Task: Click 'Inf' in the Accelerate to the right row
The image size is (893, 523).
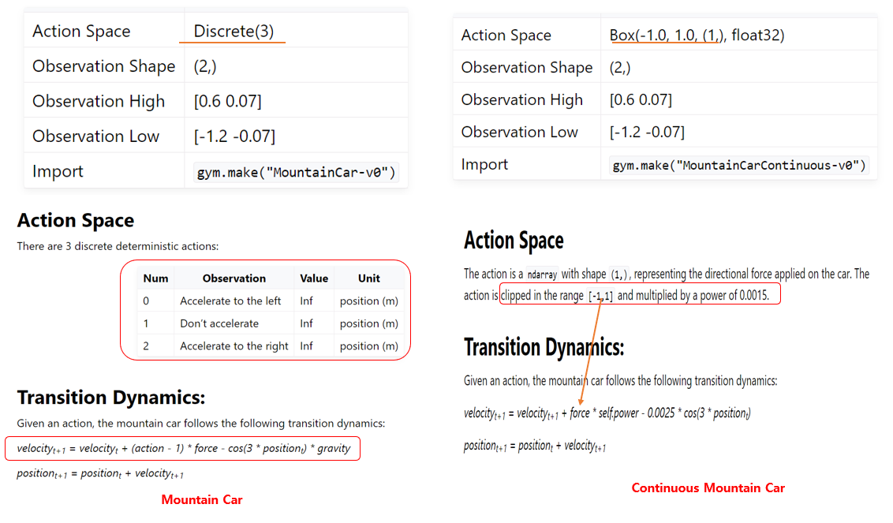Action: pyautogui.click(x=306, y=346)
